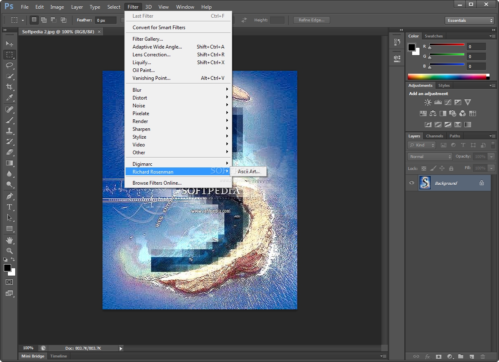Select the Eyedropper tool
Viewport: 499px width, 362px height.
[x=9, y=98]
